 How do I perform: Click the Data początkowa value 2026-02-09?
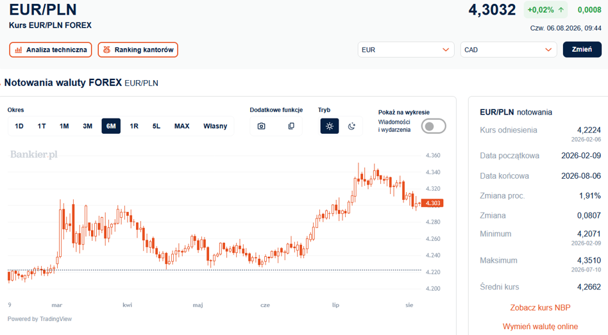point(581,156)
